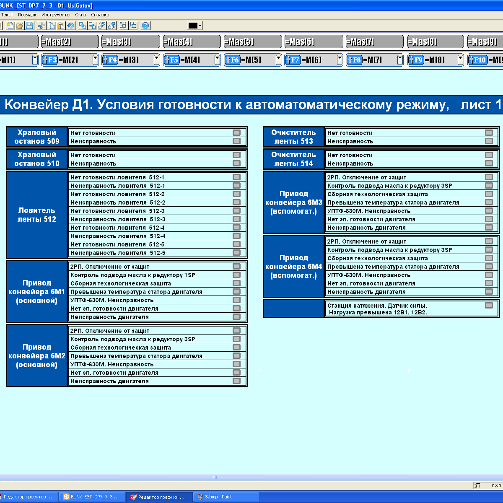The height and width of the screenshot is (503, 503).
Task: Click indicator for 6М4 Неисправность двигателя
Action: (489, 291)
